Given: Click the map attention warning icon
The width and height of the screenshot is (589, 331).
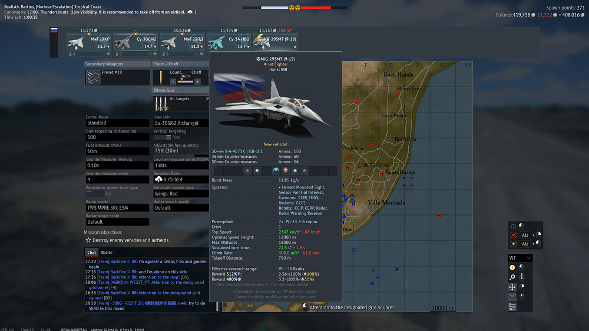Looking at the screenshot, I should [x=512, y=267].
